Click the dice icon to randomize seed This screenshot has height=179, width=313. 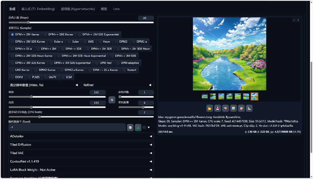pos(130,127)
